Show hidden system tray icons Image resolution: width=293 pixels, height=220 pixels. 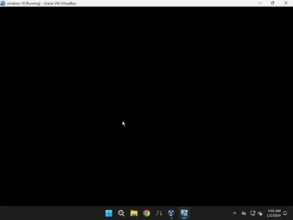pyautogui.click(x=235, y=213)
